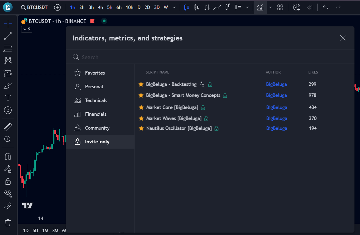Switch to the D daily timeframe
The width and height of the screenshot is (360, 235).
click(x=139, y=7)
